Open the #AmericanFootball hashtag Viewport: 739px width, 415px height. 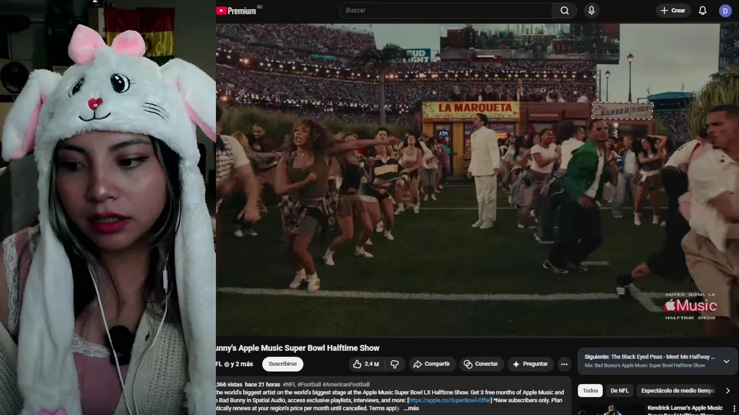(x=346, y=384)
